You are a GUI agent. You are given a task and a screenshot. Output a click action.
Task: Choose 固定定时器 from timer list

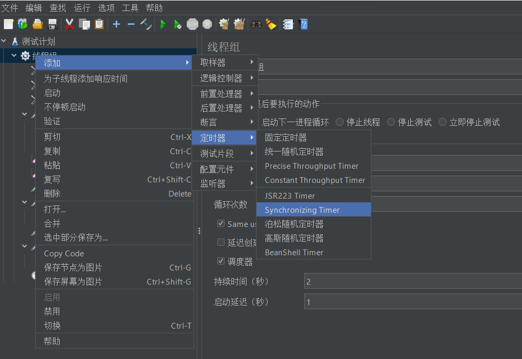[314, 137]
